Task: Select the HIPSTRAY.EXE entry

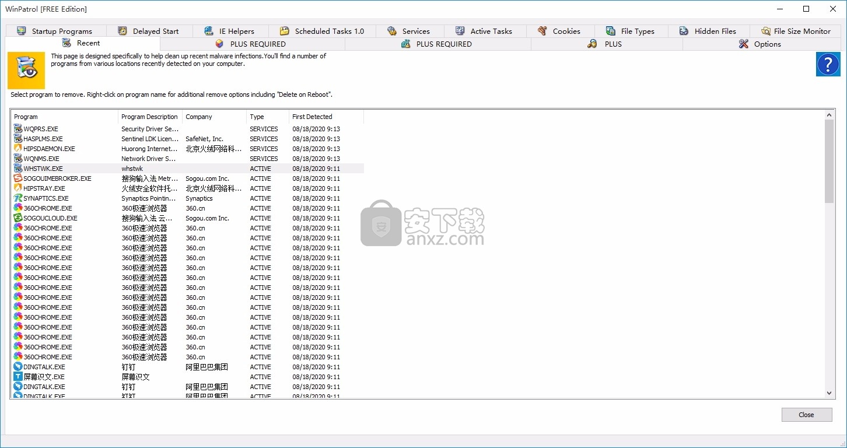Action: [x=187, y=188]
